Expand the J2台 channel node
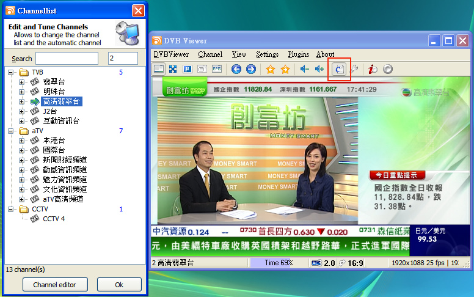 tap(22, 111)
